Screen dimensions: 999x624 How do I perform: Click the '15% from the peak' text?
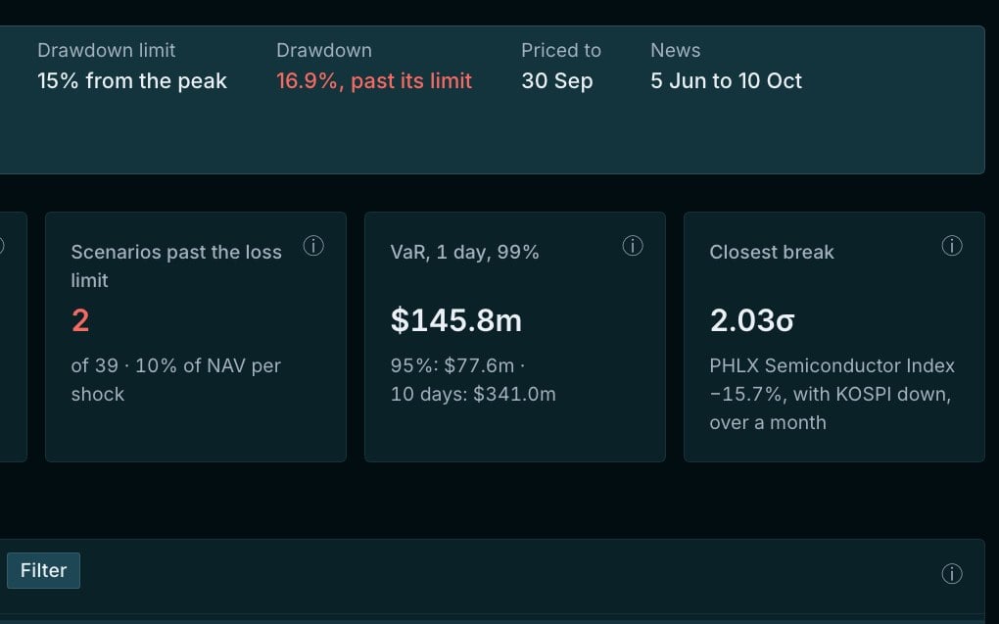[x=132, y=81]
